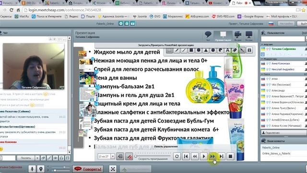The image size is (307, 173).
Task: Click the browser home button
Action: pyautogui.click(x=18, y=10)
